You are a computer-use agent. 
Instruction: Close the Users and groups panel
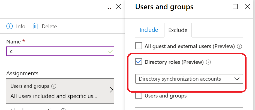pos(247,7)
